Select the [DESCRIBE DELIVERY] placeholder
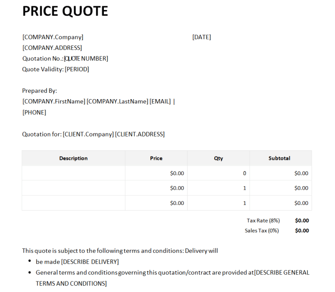Image resolution: width=335 pixels, height=292 pixels. click(90, 262)
